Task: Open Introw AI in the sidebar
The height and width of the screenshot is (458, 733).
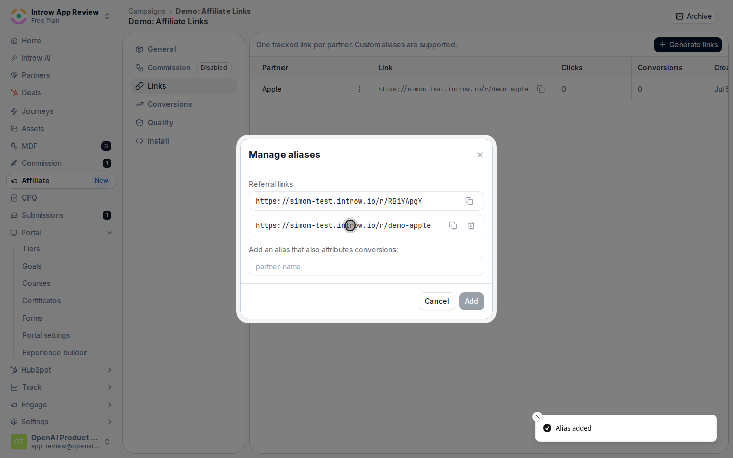Action: 61,58
